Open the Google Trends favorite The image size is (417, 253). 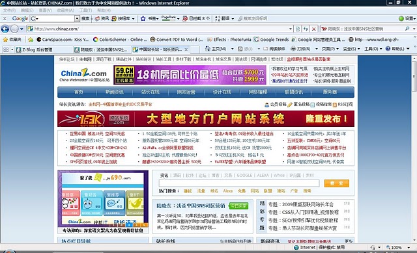(x=271, y=39)
